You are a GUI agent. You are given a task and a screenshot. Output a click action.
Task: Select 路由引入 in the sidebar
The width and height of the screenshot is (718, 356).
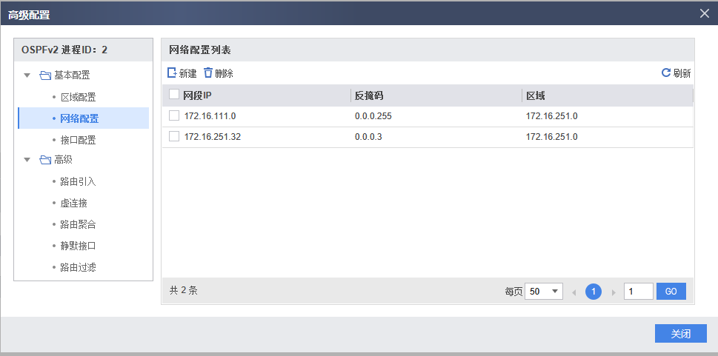tap(78, 181)
